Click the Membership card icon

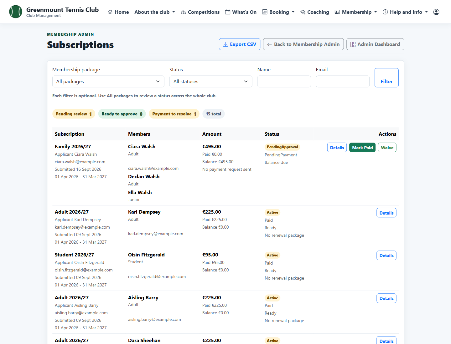[337, 12]
